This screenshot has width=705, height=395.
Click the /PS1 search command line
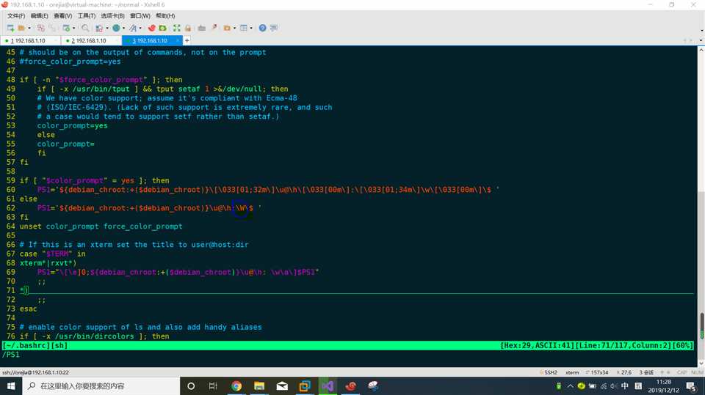pos(11,355)
